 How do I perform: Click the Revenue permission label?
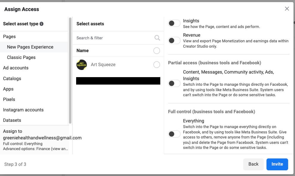[x=192, y=35]
